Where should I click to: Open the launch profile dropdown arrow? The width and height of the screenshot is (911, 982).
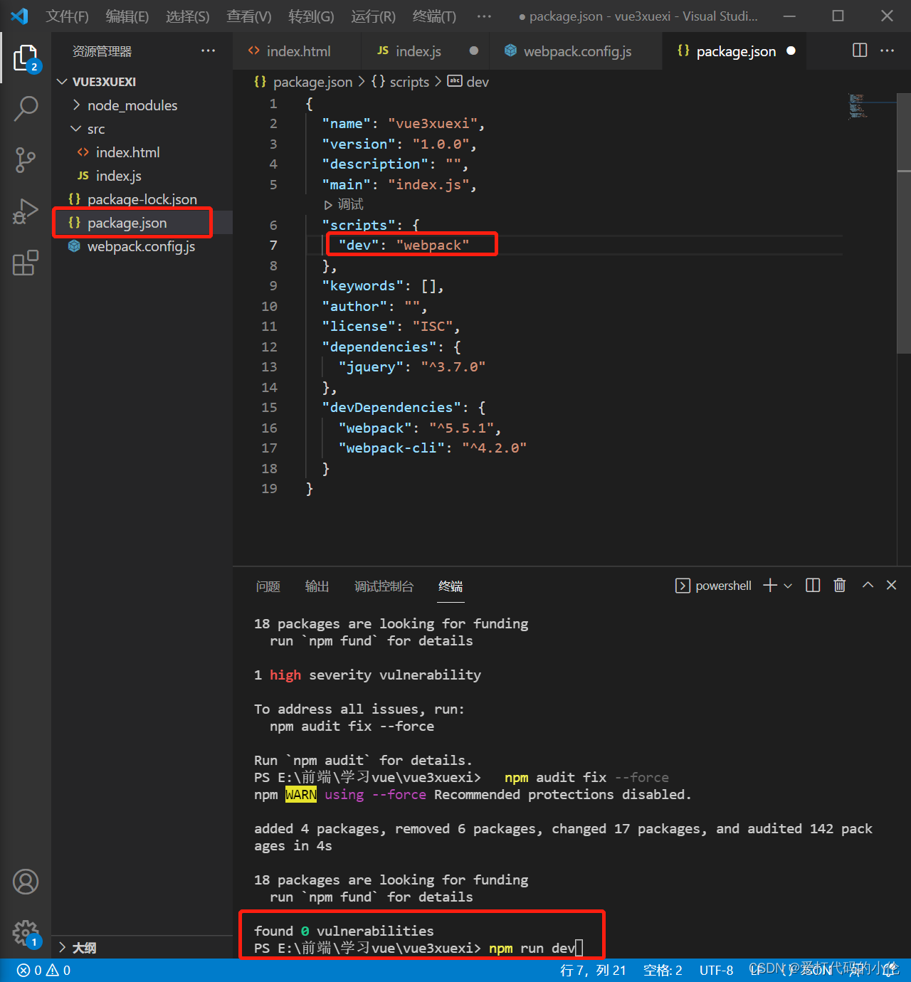click(788, 586)
